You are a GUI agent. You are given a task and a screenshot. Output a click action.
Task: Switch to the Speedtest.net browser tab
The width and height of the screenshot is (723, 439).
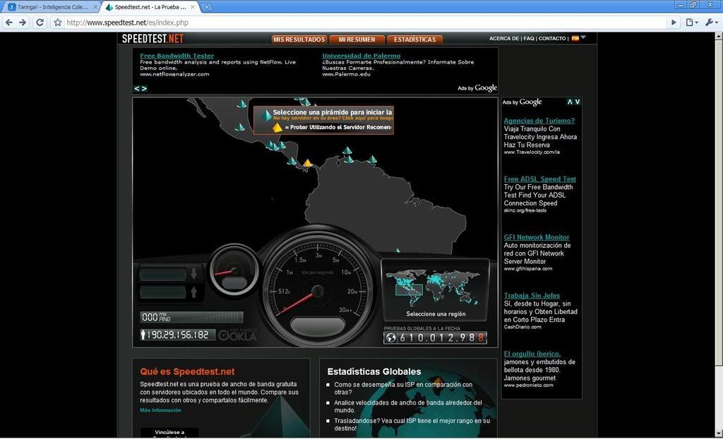pos(150,7)
